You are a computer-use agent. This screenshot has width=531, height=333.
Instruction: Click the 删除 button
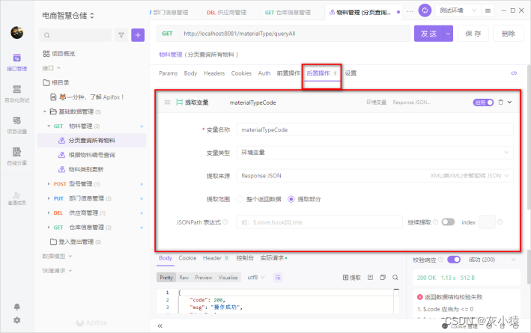pyautogui.click(x=509, y=34)
